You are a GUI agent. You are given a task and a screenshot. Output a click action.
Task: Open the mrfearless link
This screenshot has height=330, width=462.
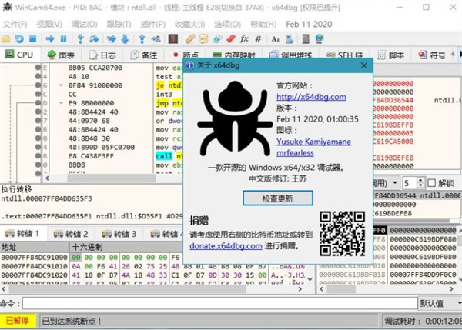pos(295,153)
